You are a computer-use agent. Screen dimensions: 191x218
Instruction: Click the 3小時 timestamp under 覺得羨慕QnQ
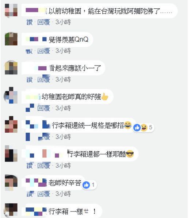63,51
